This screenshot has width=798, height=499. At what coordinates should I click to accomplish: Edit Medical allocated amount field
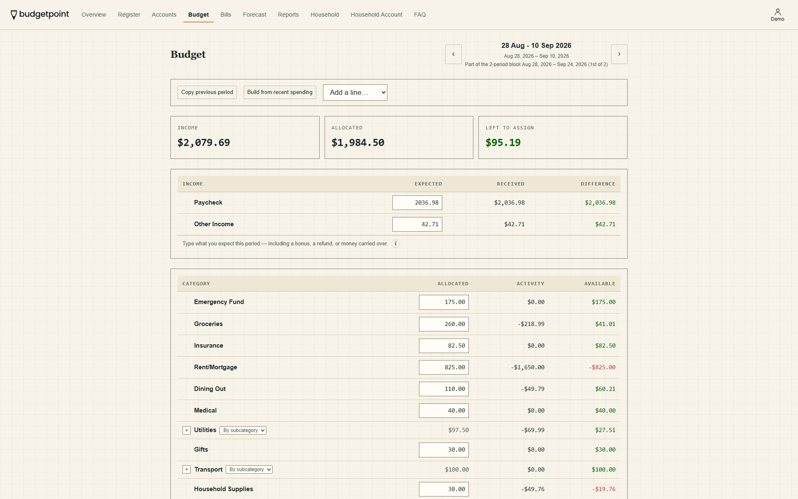coord(443,410)
